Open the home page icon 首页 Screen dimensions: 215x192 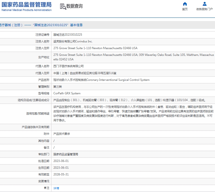185,4
